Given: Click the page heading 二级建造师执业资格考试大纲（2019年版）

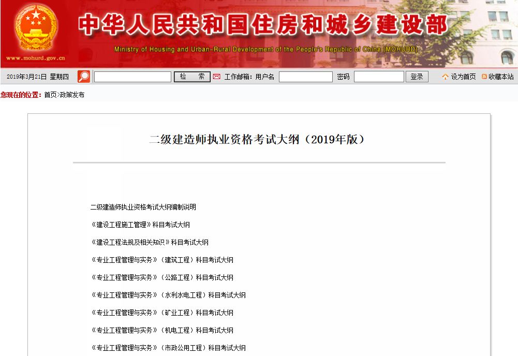Looking at the screenshot, I should coord(257,139).
